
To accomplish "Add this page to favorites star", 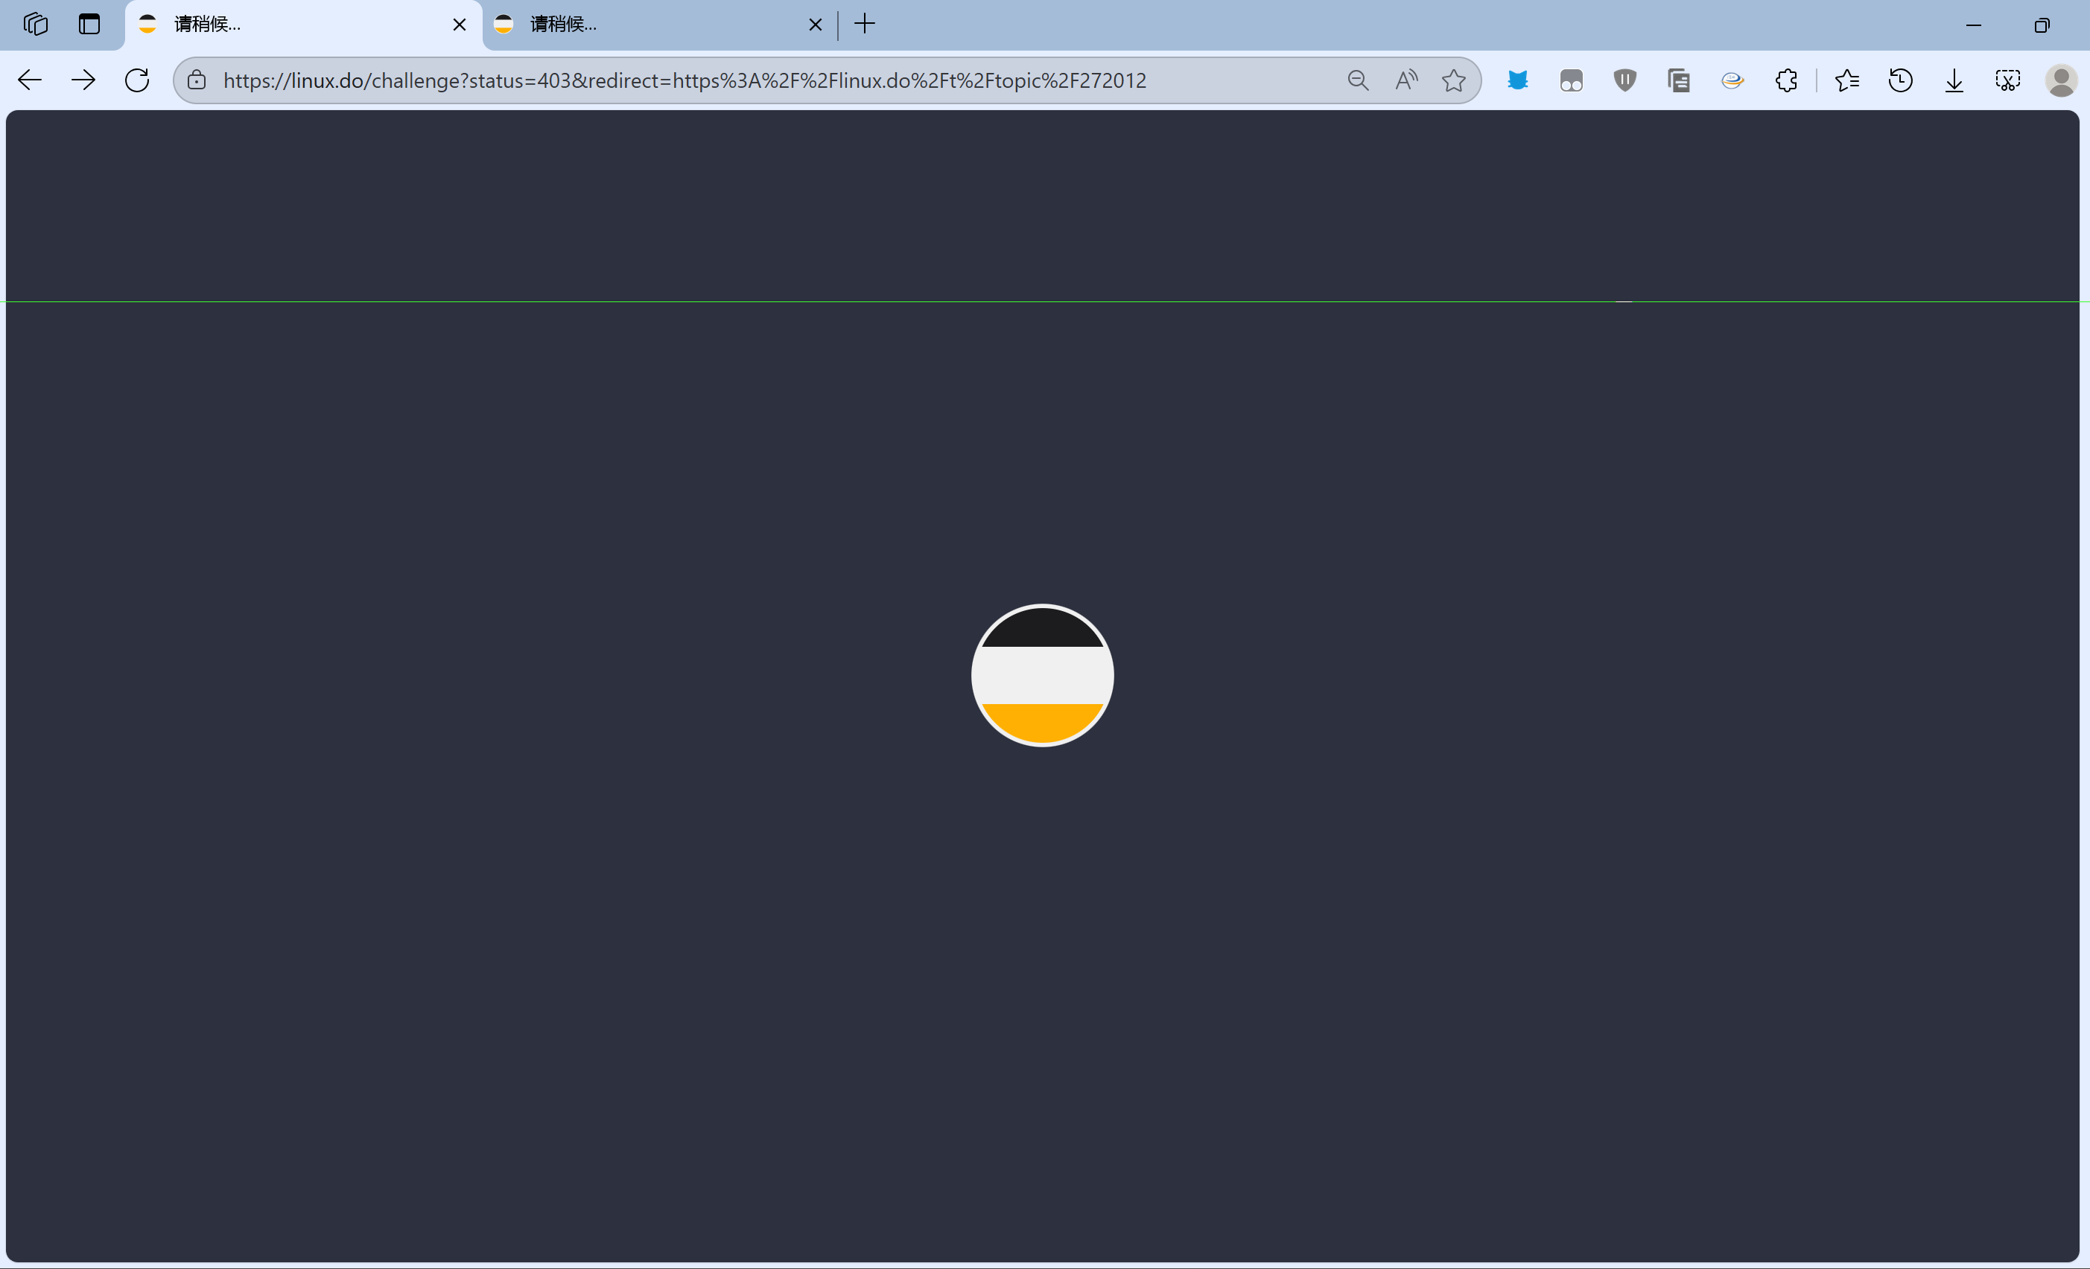I will [1454, 80].
